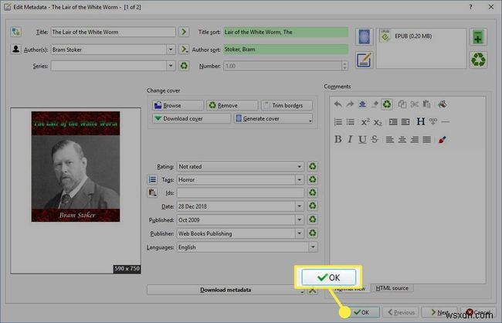Remove the cover image
The height and width of the screenshot is (323, 502).
tap(232, 105)
